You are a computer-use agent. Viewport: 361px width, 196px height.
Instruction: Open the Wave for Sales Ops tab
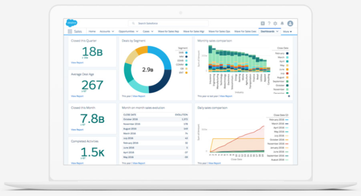[220, 32]
